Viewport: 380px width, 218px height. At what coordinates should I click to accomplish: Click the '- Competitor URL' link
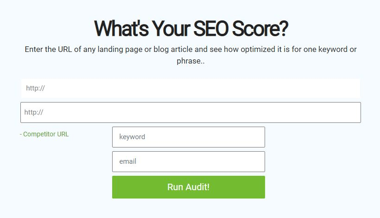pyautogui.click(x=44, y=134)
